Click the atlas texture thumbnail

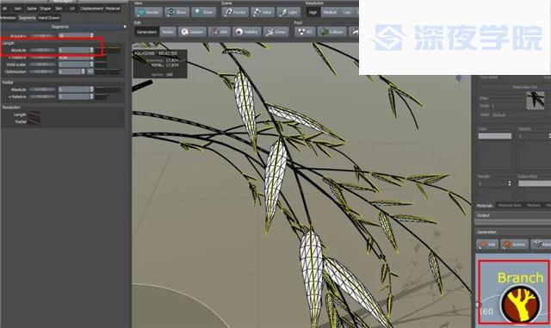(x=536, y=100)
